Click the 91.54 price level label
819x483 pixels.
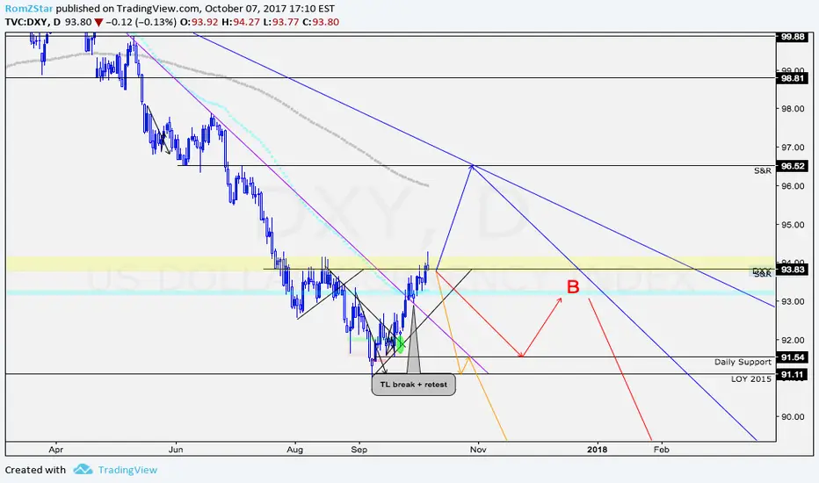793,357
